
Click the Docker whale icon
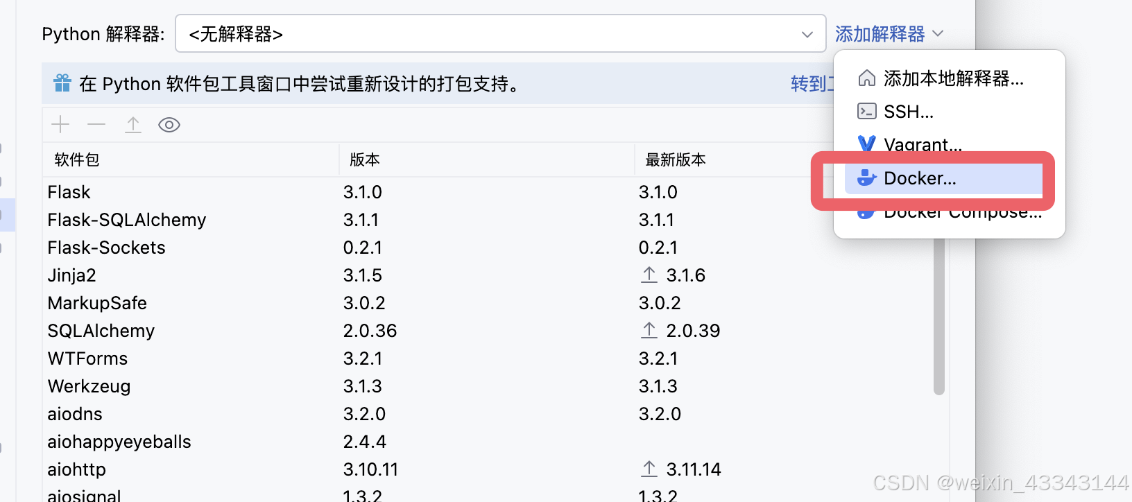(x=867, y=178)
